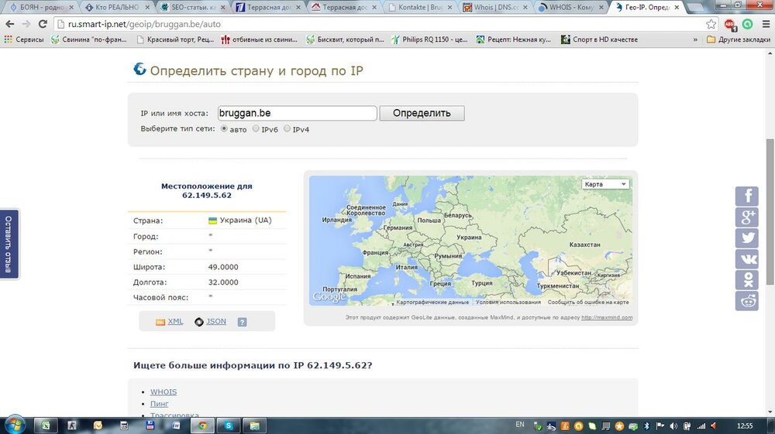Select the IPv6 network type radio
Screen dimensions: 775x434
click(256, 128)
